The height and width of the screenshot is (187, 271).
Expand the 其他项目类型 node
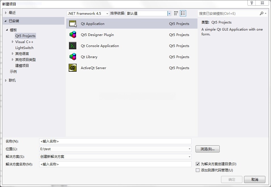[x=12, y=59]
